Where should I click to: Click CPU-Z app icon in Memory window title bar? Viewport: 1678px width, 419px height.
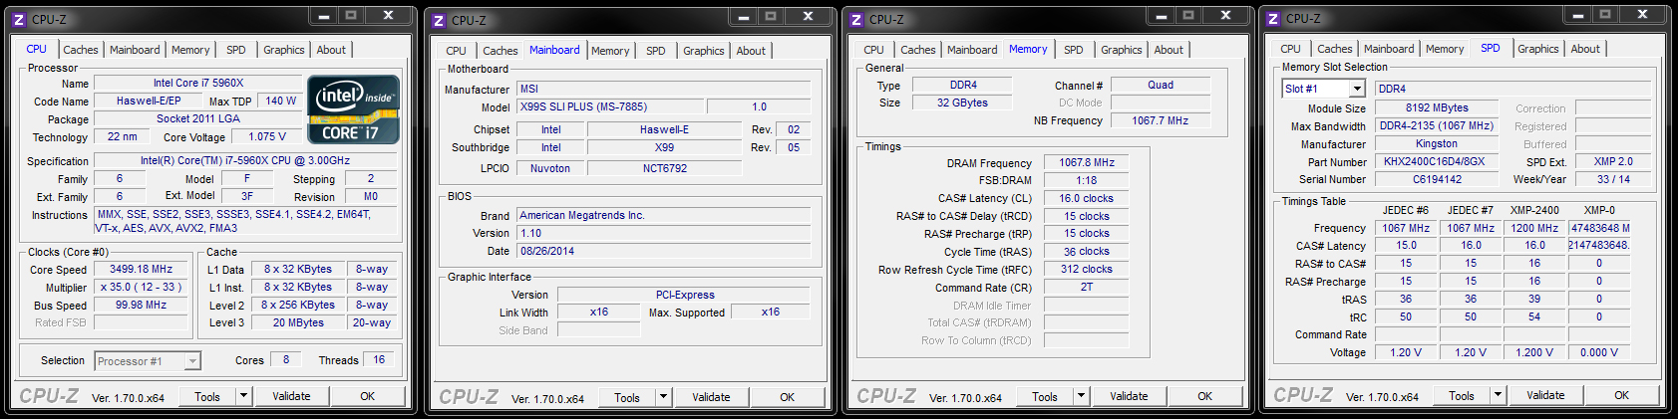click(856, 19)
